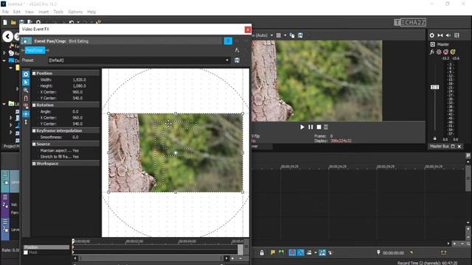Toggle the Master Mute icon
This screenshot has height=265, width=472.
coord(445,52)
